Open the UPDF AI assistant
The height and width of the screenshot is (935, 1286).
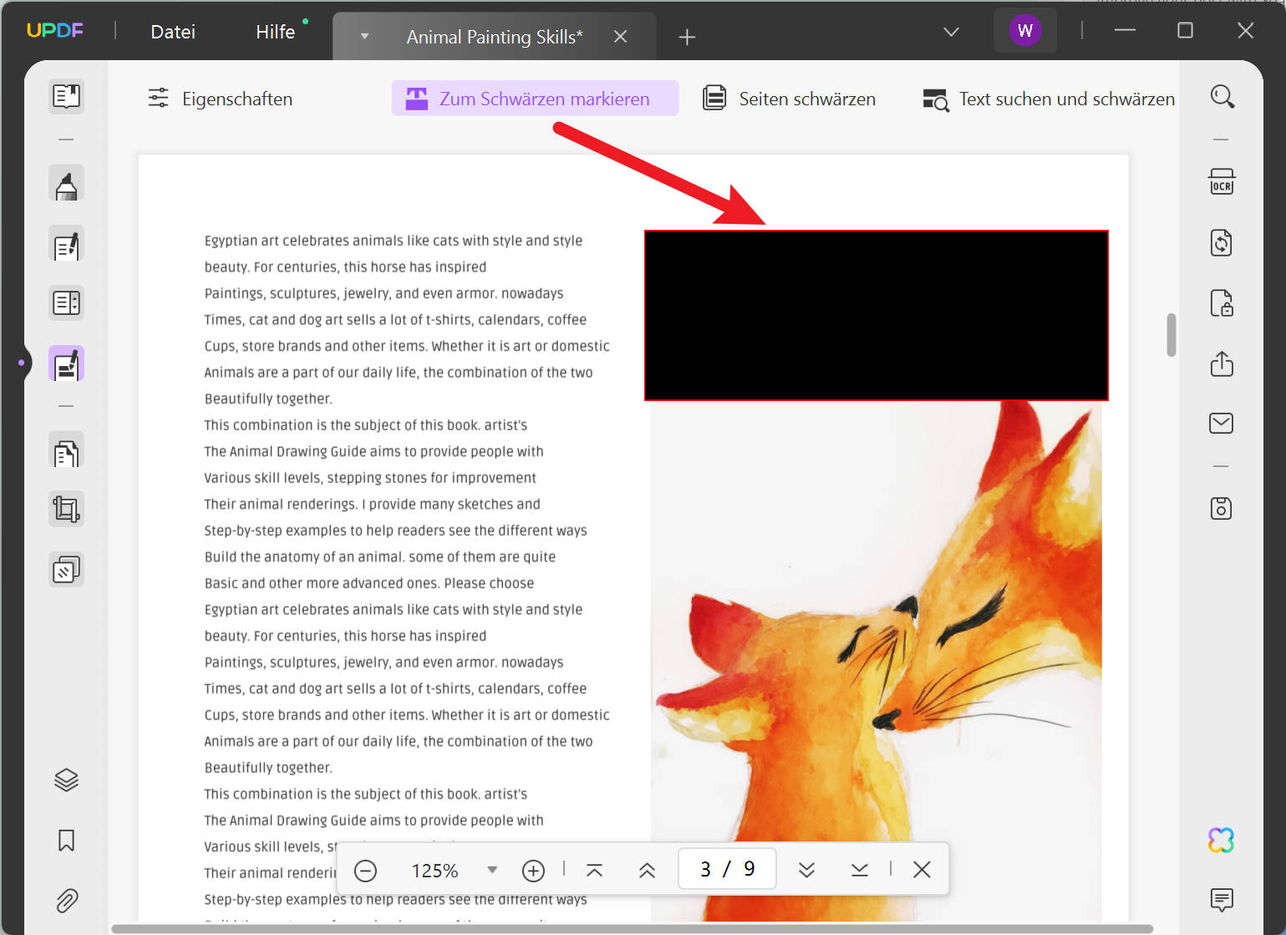point(1222,840)
